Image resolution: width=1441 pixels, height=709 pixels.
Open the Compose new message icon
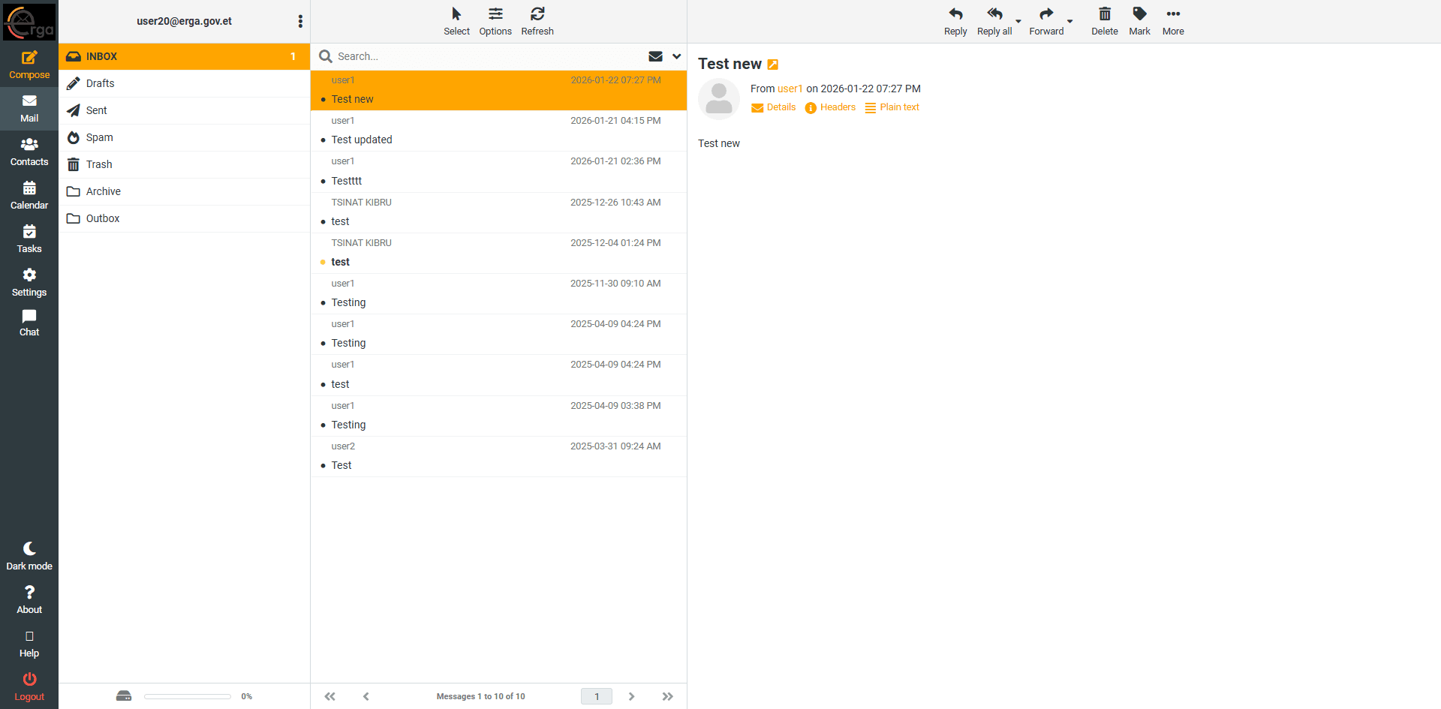pyautogui.click(x=29, y=65)
